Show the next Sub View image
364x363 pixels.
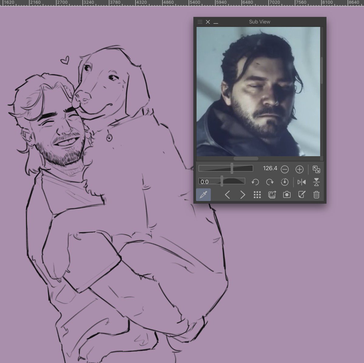click(x=243, y=195)
